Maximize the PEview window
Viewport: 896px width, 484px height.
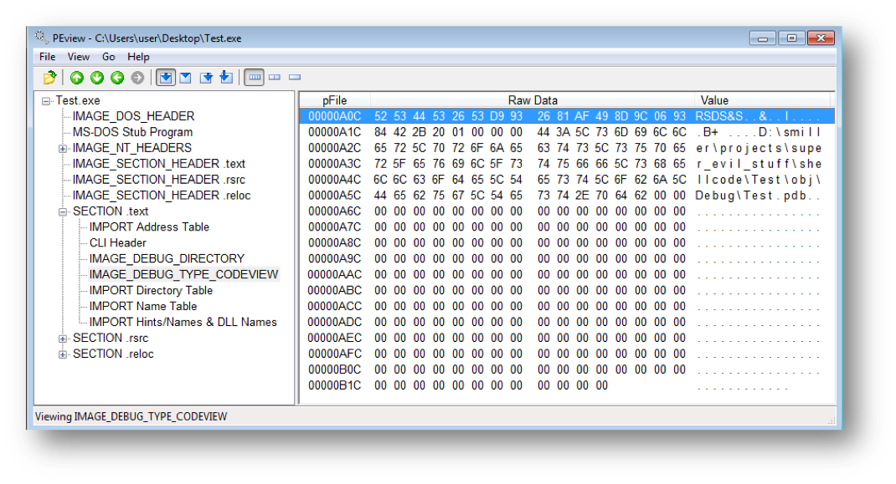tap(791, 38)
